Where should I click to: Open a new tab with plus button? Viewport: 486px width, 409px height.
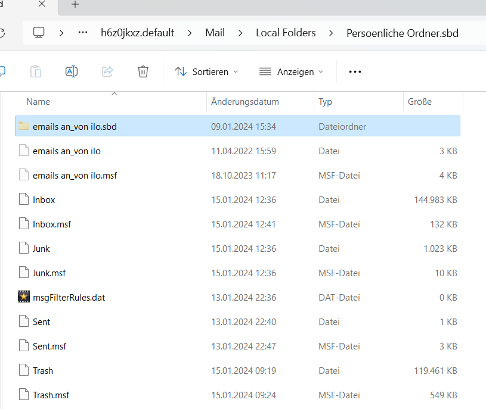tap(75, 5)
